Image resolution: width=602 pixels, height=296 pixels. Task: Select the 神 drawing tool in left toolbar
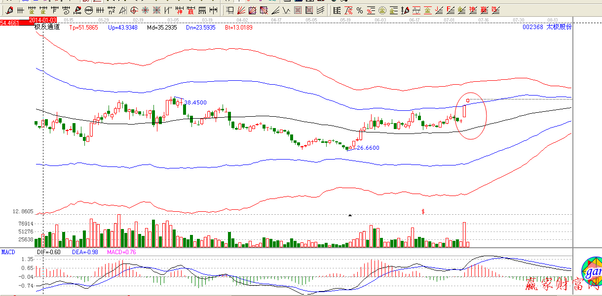point(180,10)
